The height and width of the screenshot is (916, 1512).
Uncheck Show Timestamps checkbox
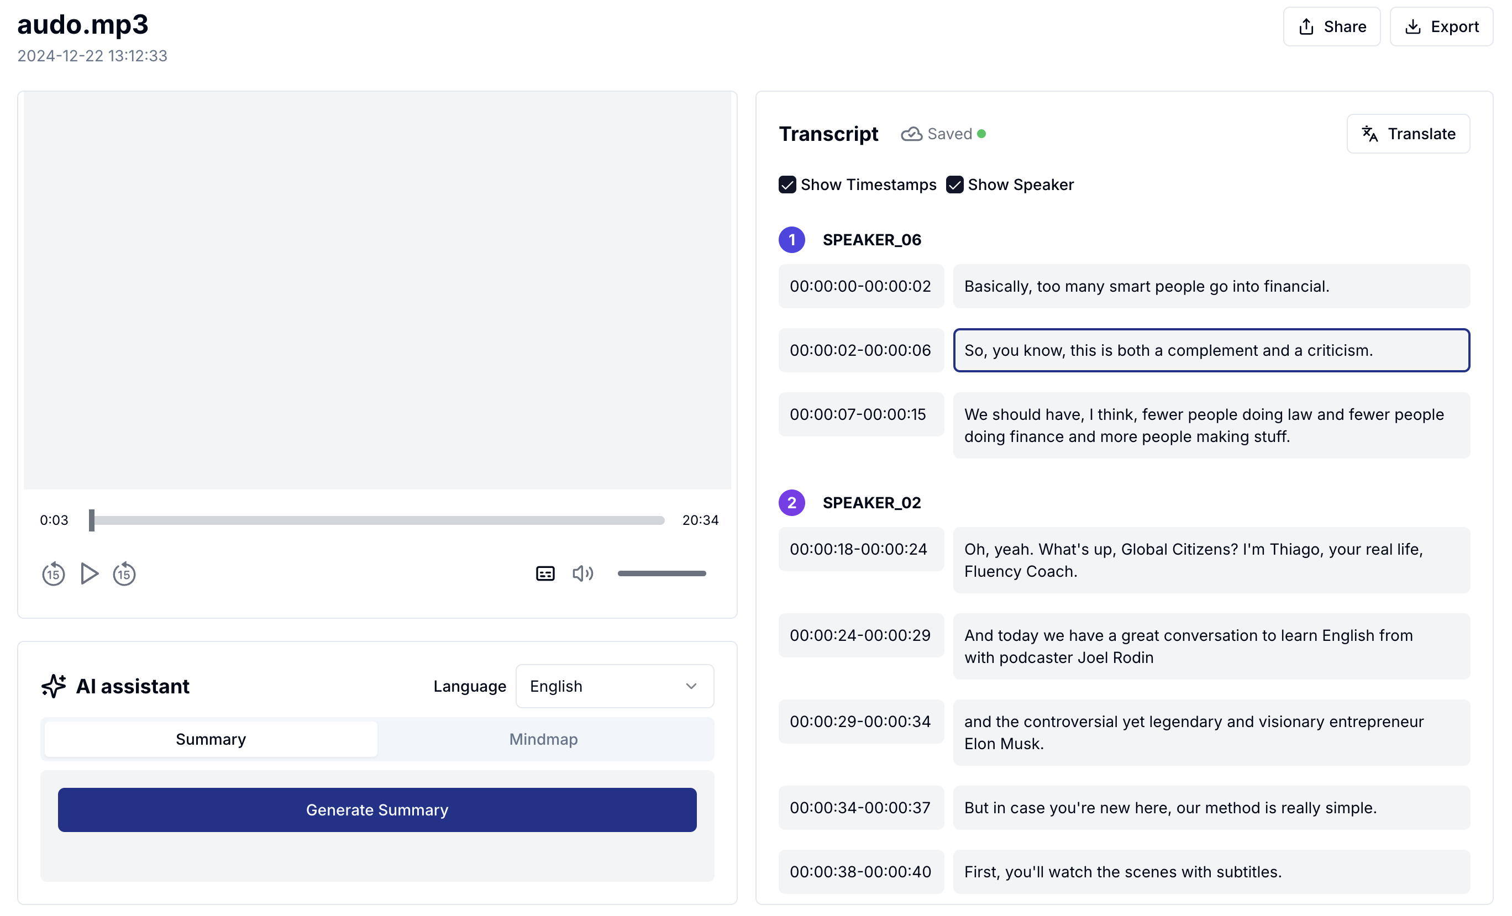(x=788, y=185)
